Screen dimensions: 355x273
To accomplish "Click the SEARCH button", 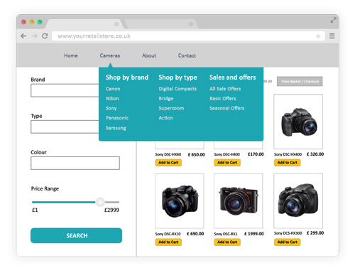I will [76, 235].
